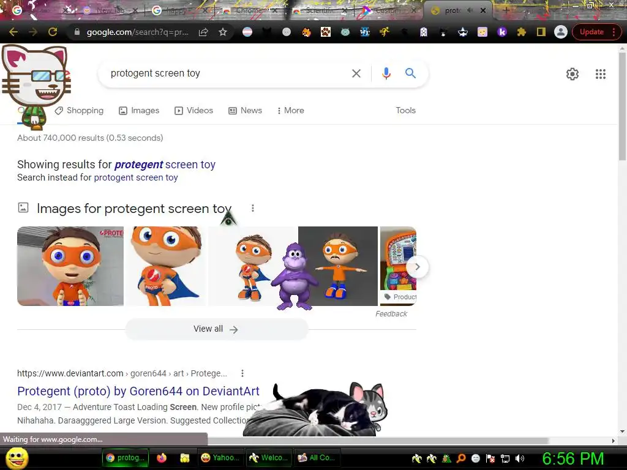Click the yellow running figure extension

coord(385,32)
